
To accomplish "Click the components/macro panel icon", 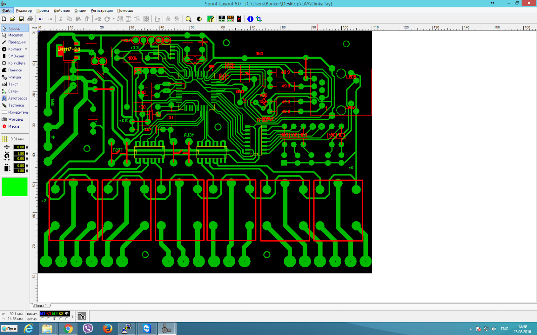I will click(210, 19).
